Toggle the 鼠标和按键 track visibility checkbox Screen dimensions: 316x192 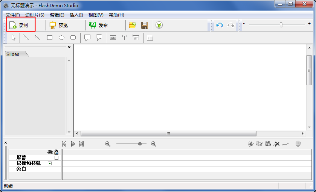tap(49, 163)
